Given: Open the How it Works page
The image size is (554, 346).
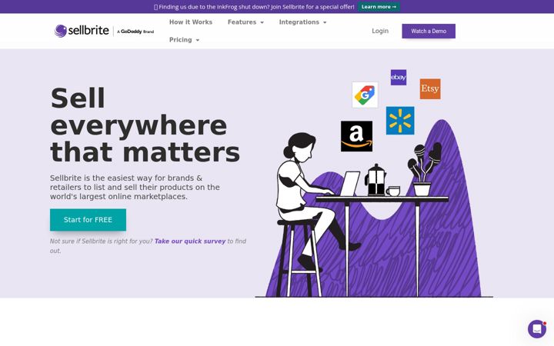Looking at the screenshot, I should click(x=191, y=22).
